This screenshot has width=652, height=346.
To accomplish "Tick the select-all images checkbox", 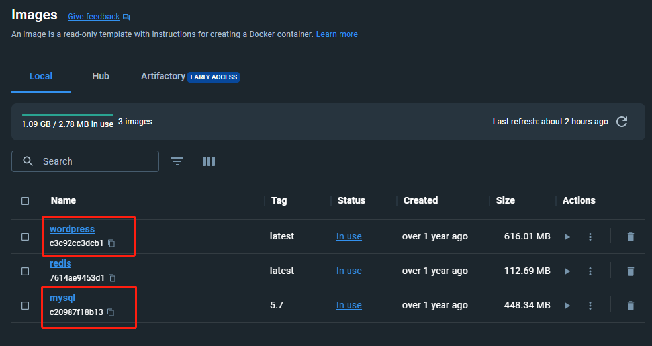I will (25, 201).
